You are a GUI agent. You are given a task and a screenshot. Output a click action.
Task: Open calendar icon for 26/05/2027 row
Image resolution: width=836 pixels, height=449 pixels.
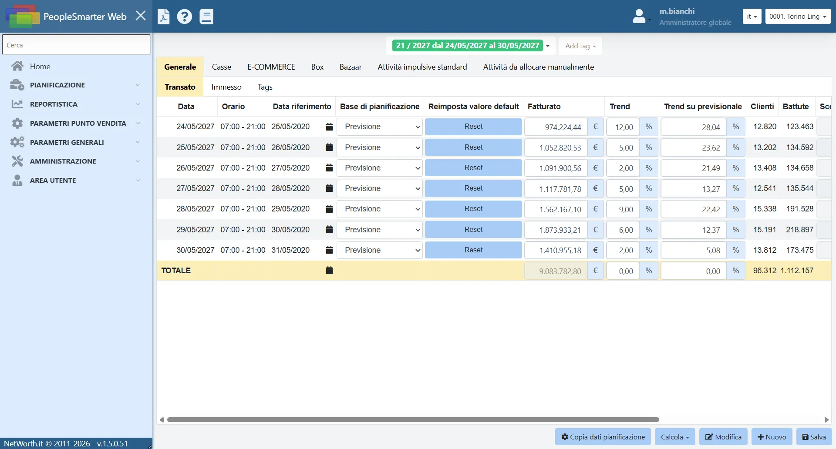(329, 168)
